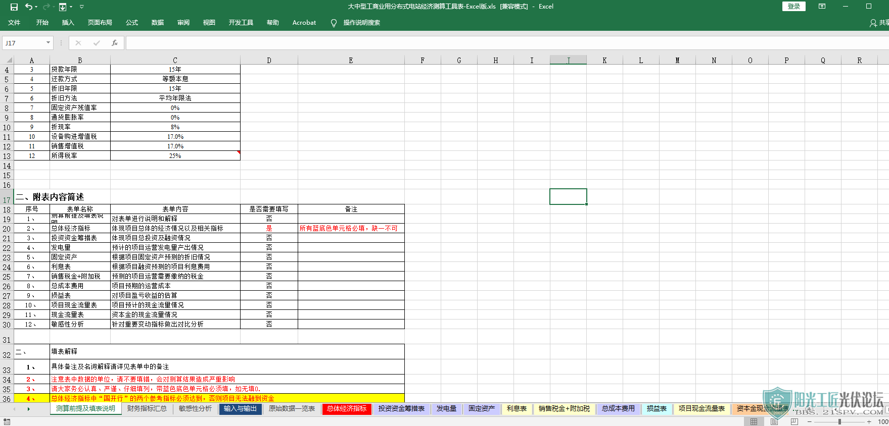Click the Insert Function fx icon
Image resolution: width=889 pixels, height=426 pixels.
pyautogui.click(x=115, y=43)
